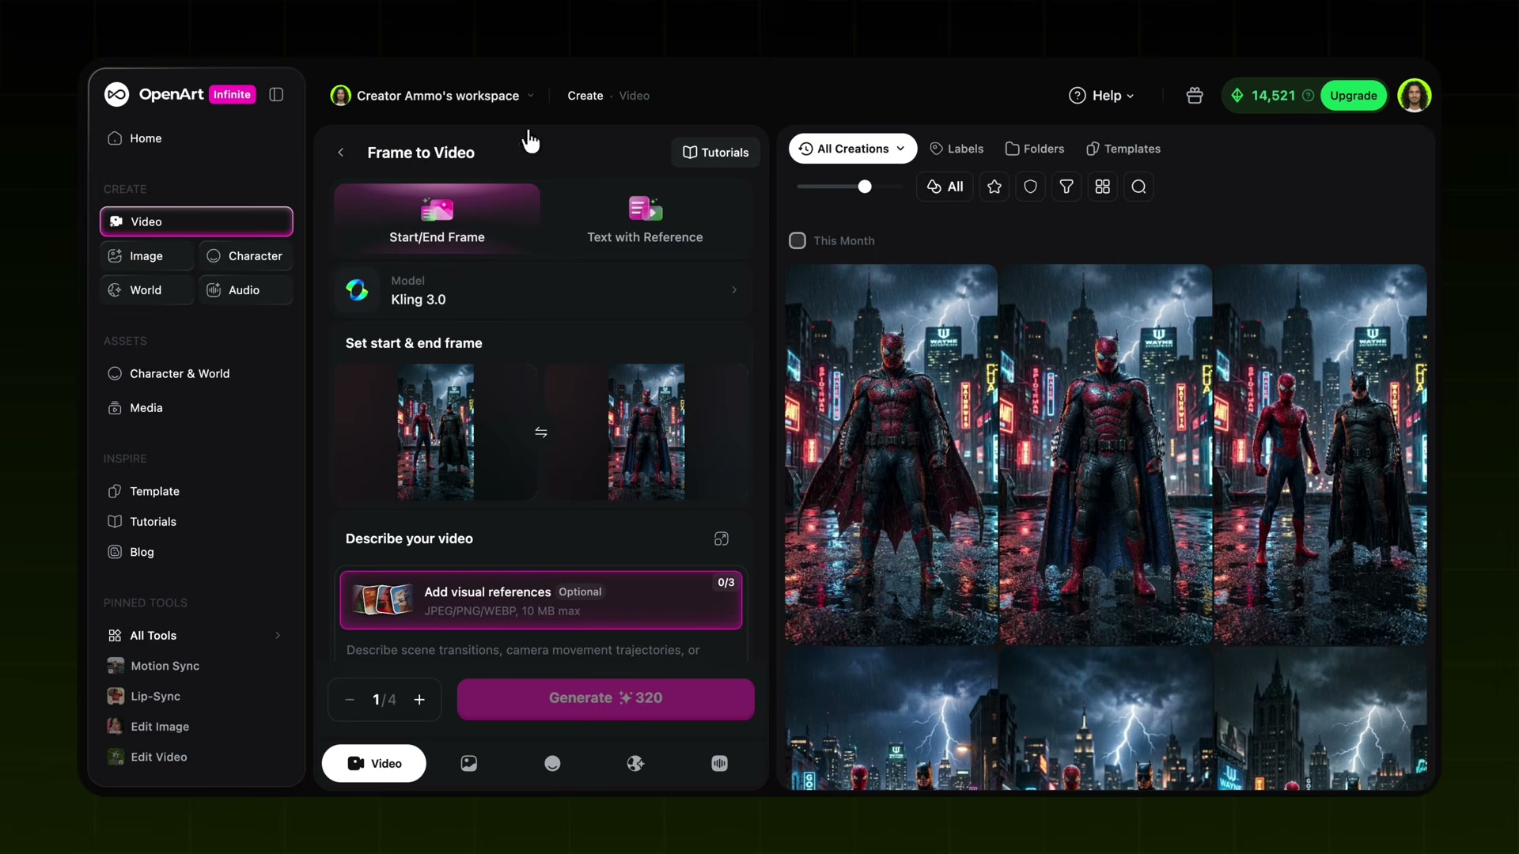Select Image under Create
1519x854 pixels.
pos(147,256)
